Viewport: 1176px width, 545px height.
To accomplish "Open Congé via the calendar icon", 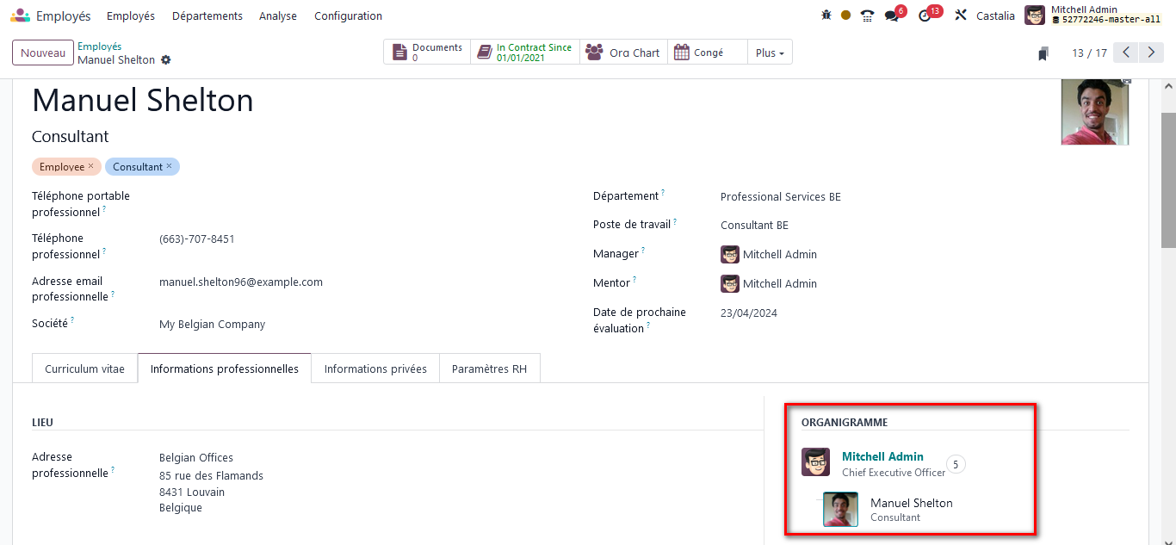I will pyautogui.click(x=682, y=52).
